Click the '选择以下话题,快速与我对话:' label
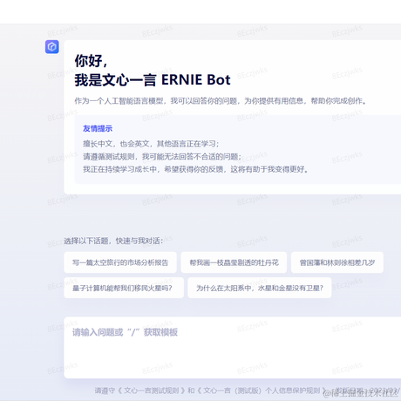Image resolution: width=401 pixels, height=401 pixels. click(113, 241)
